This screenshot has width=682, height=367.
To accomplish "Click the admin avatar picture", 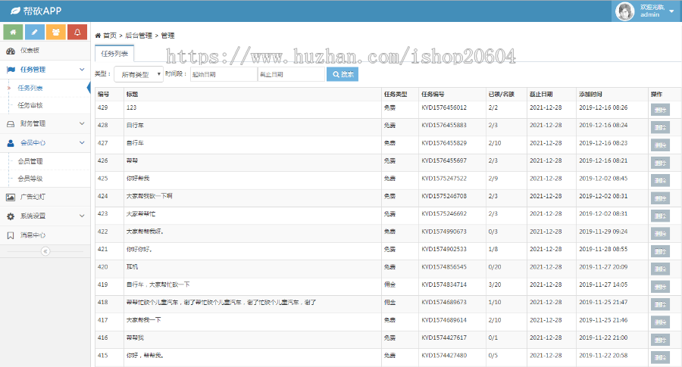I will (624, 11).
